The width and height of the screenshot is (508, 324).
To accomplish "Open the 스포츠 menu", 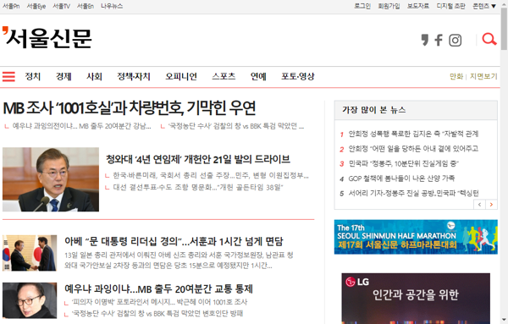I will [224, 76].
